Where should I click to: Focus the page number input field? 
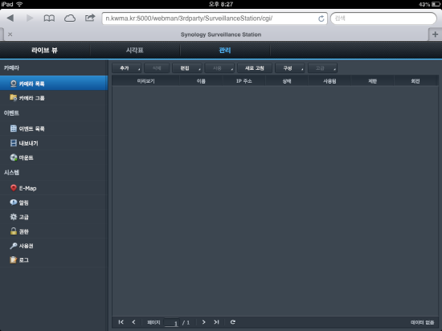pyautogui.click(x=171, y=322)
